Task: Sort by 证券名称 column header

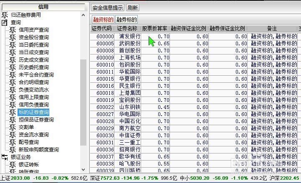Action: click(x=127, y=29)
